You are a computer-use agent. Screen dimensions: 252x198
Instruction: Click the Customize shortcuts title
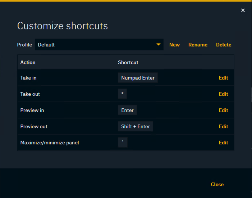63,26
